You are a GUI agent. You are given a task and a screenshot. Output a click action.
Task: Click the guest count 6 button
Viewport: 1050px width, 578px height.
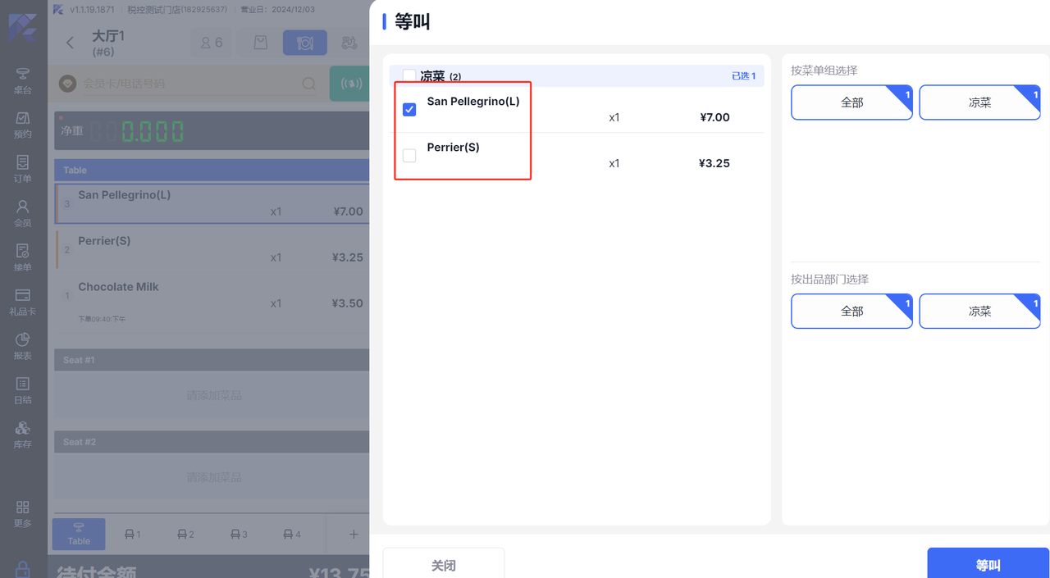[212, 43]
